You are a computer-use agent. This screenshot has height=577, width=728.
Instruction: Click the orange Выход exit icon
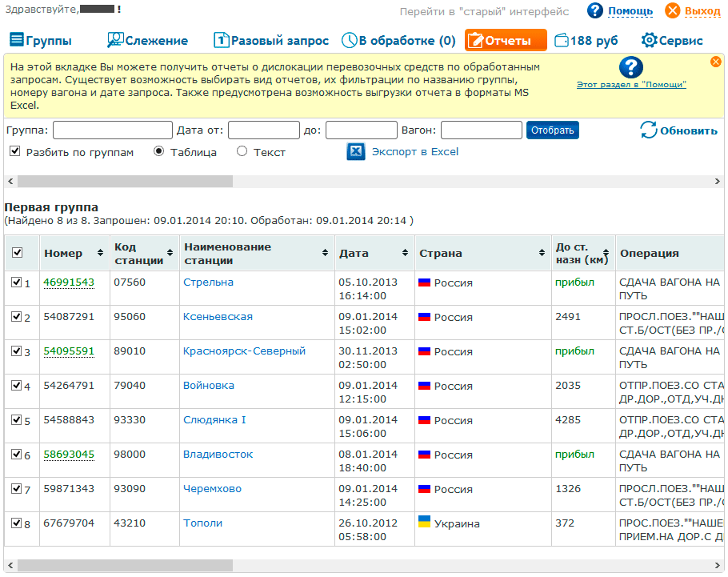(x=673, y=11)
